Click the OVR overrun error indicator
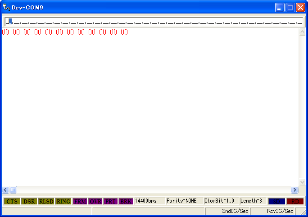The height and width of the screenshot is (217, 308). (95, 201)
